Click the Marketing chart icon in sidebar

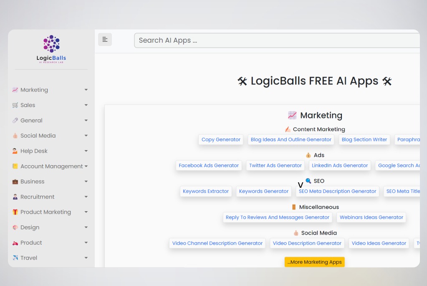pyautogui.click(x=15, y=90)
